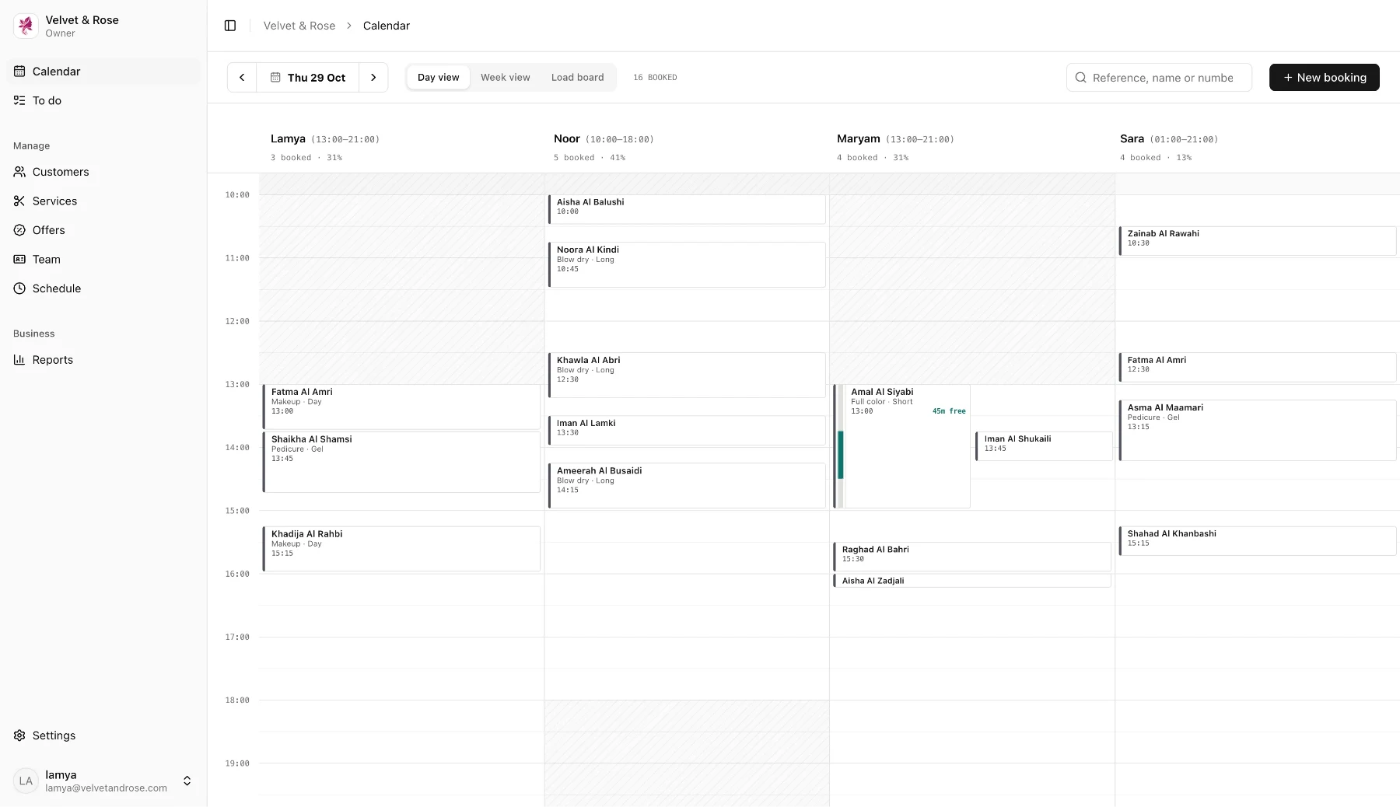The image size is (1400, 807).
Task: Click the Reports bar chart icon
Action: [x=19, y=360]
